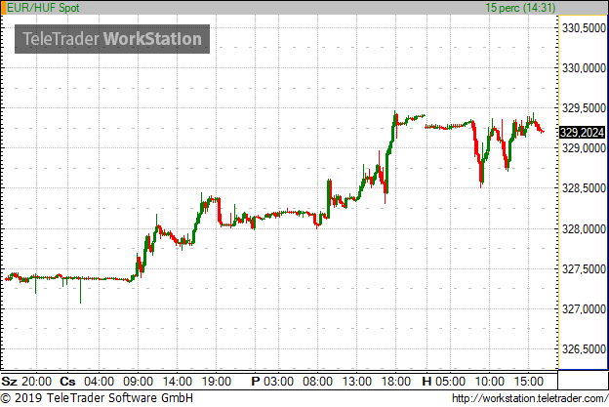Click the 15:00 time axis label
Screen dimensions: 609x407
coord(529,382)
